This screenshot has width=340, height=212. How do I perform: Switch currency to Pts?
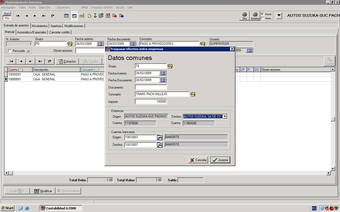coord(7,18)
